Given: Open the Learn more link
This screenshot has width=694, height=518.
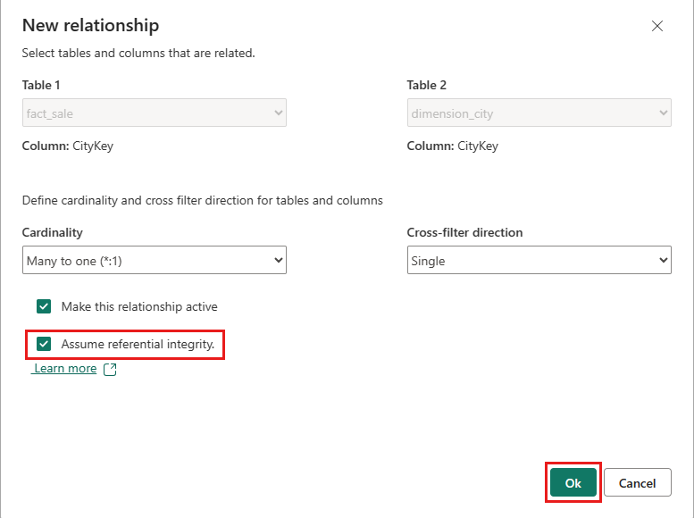Looking at the screenshot, I should pyautogui.click(x=65, y=368).
